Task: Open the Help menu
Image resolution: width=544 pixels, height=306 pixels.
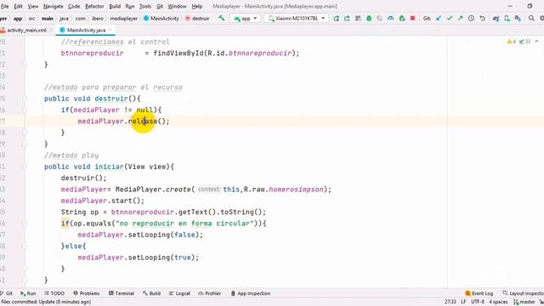Action: click(197, 6)
